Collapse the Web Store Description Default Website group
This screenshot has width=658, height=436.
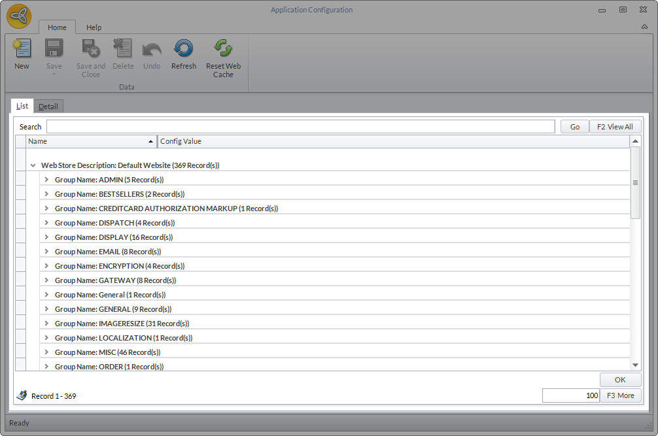(x=33, y=165)
